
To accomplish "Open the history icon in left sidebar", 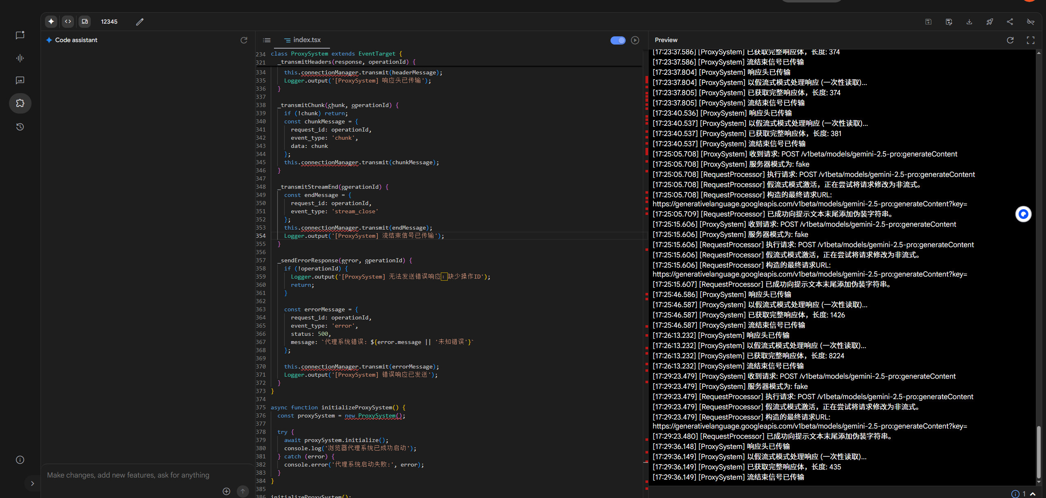I will click(20, 127).
